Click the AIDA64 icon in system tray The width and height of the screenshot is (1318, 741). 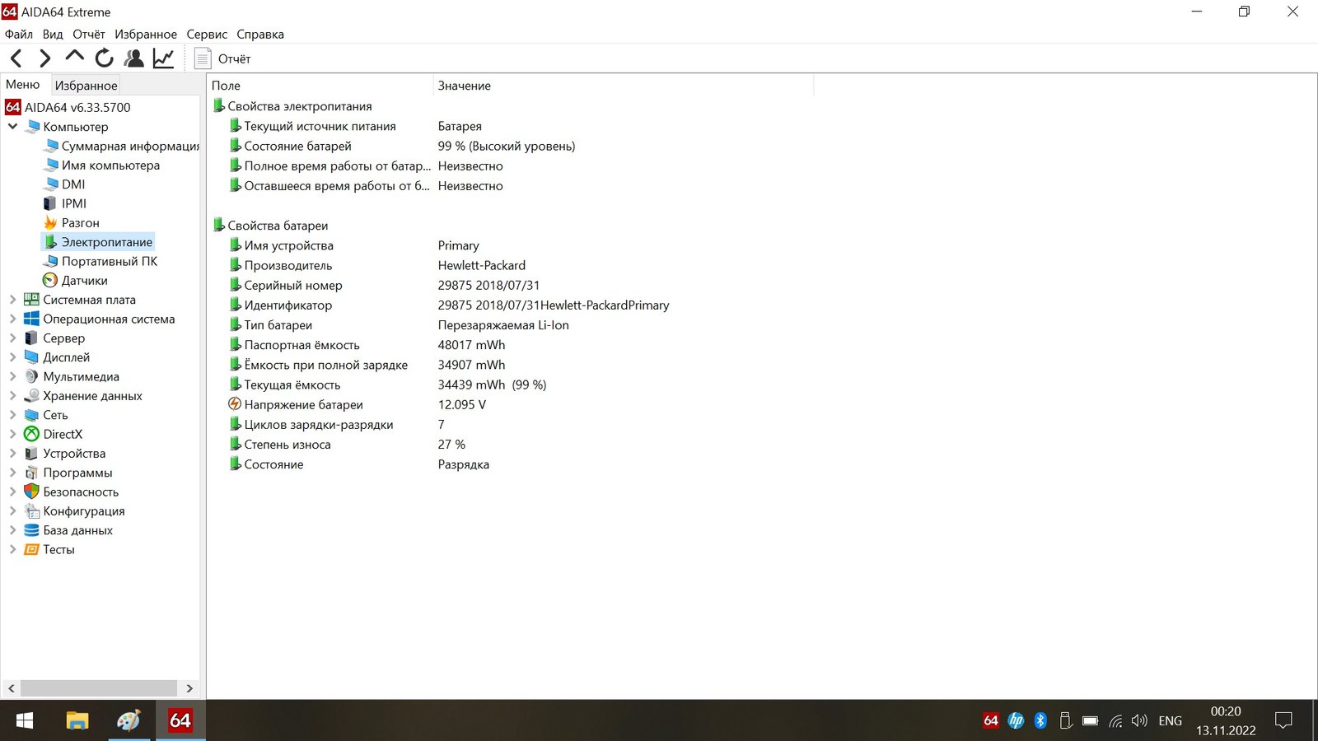(991, 720)
